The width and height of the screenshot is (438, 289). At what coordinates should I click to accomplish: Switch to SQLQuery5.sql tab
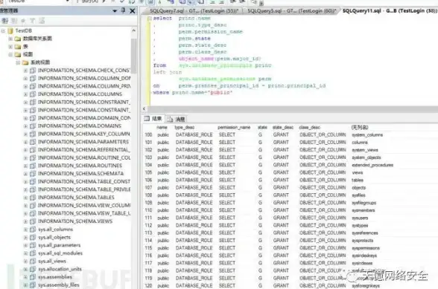point(291,11)
